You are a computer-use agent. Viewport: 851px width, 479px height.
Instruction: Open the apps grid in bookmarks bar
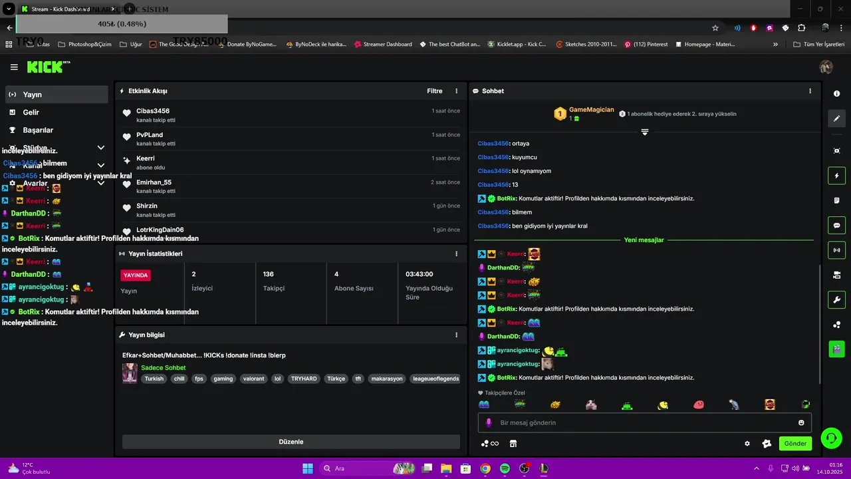pyautogui.click(x=9, y=44)
